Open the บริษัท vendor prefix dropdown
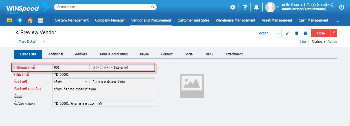350x126 pixels. point(86,82)
